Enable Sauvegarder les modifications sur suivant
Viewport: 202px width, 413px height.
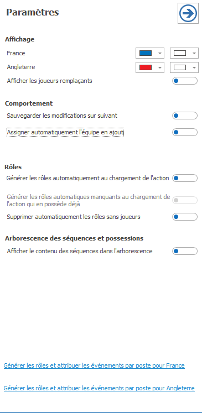pyautogui.click(x=185, y=116)
